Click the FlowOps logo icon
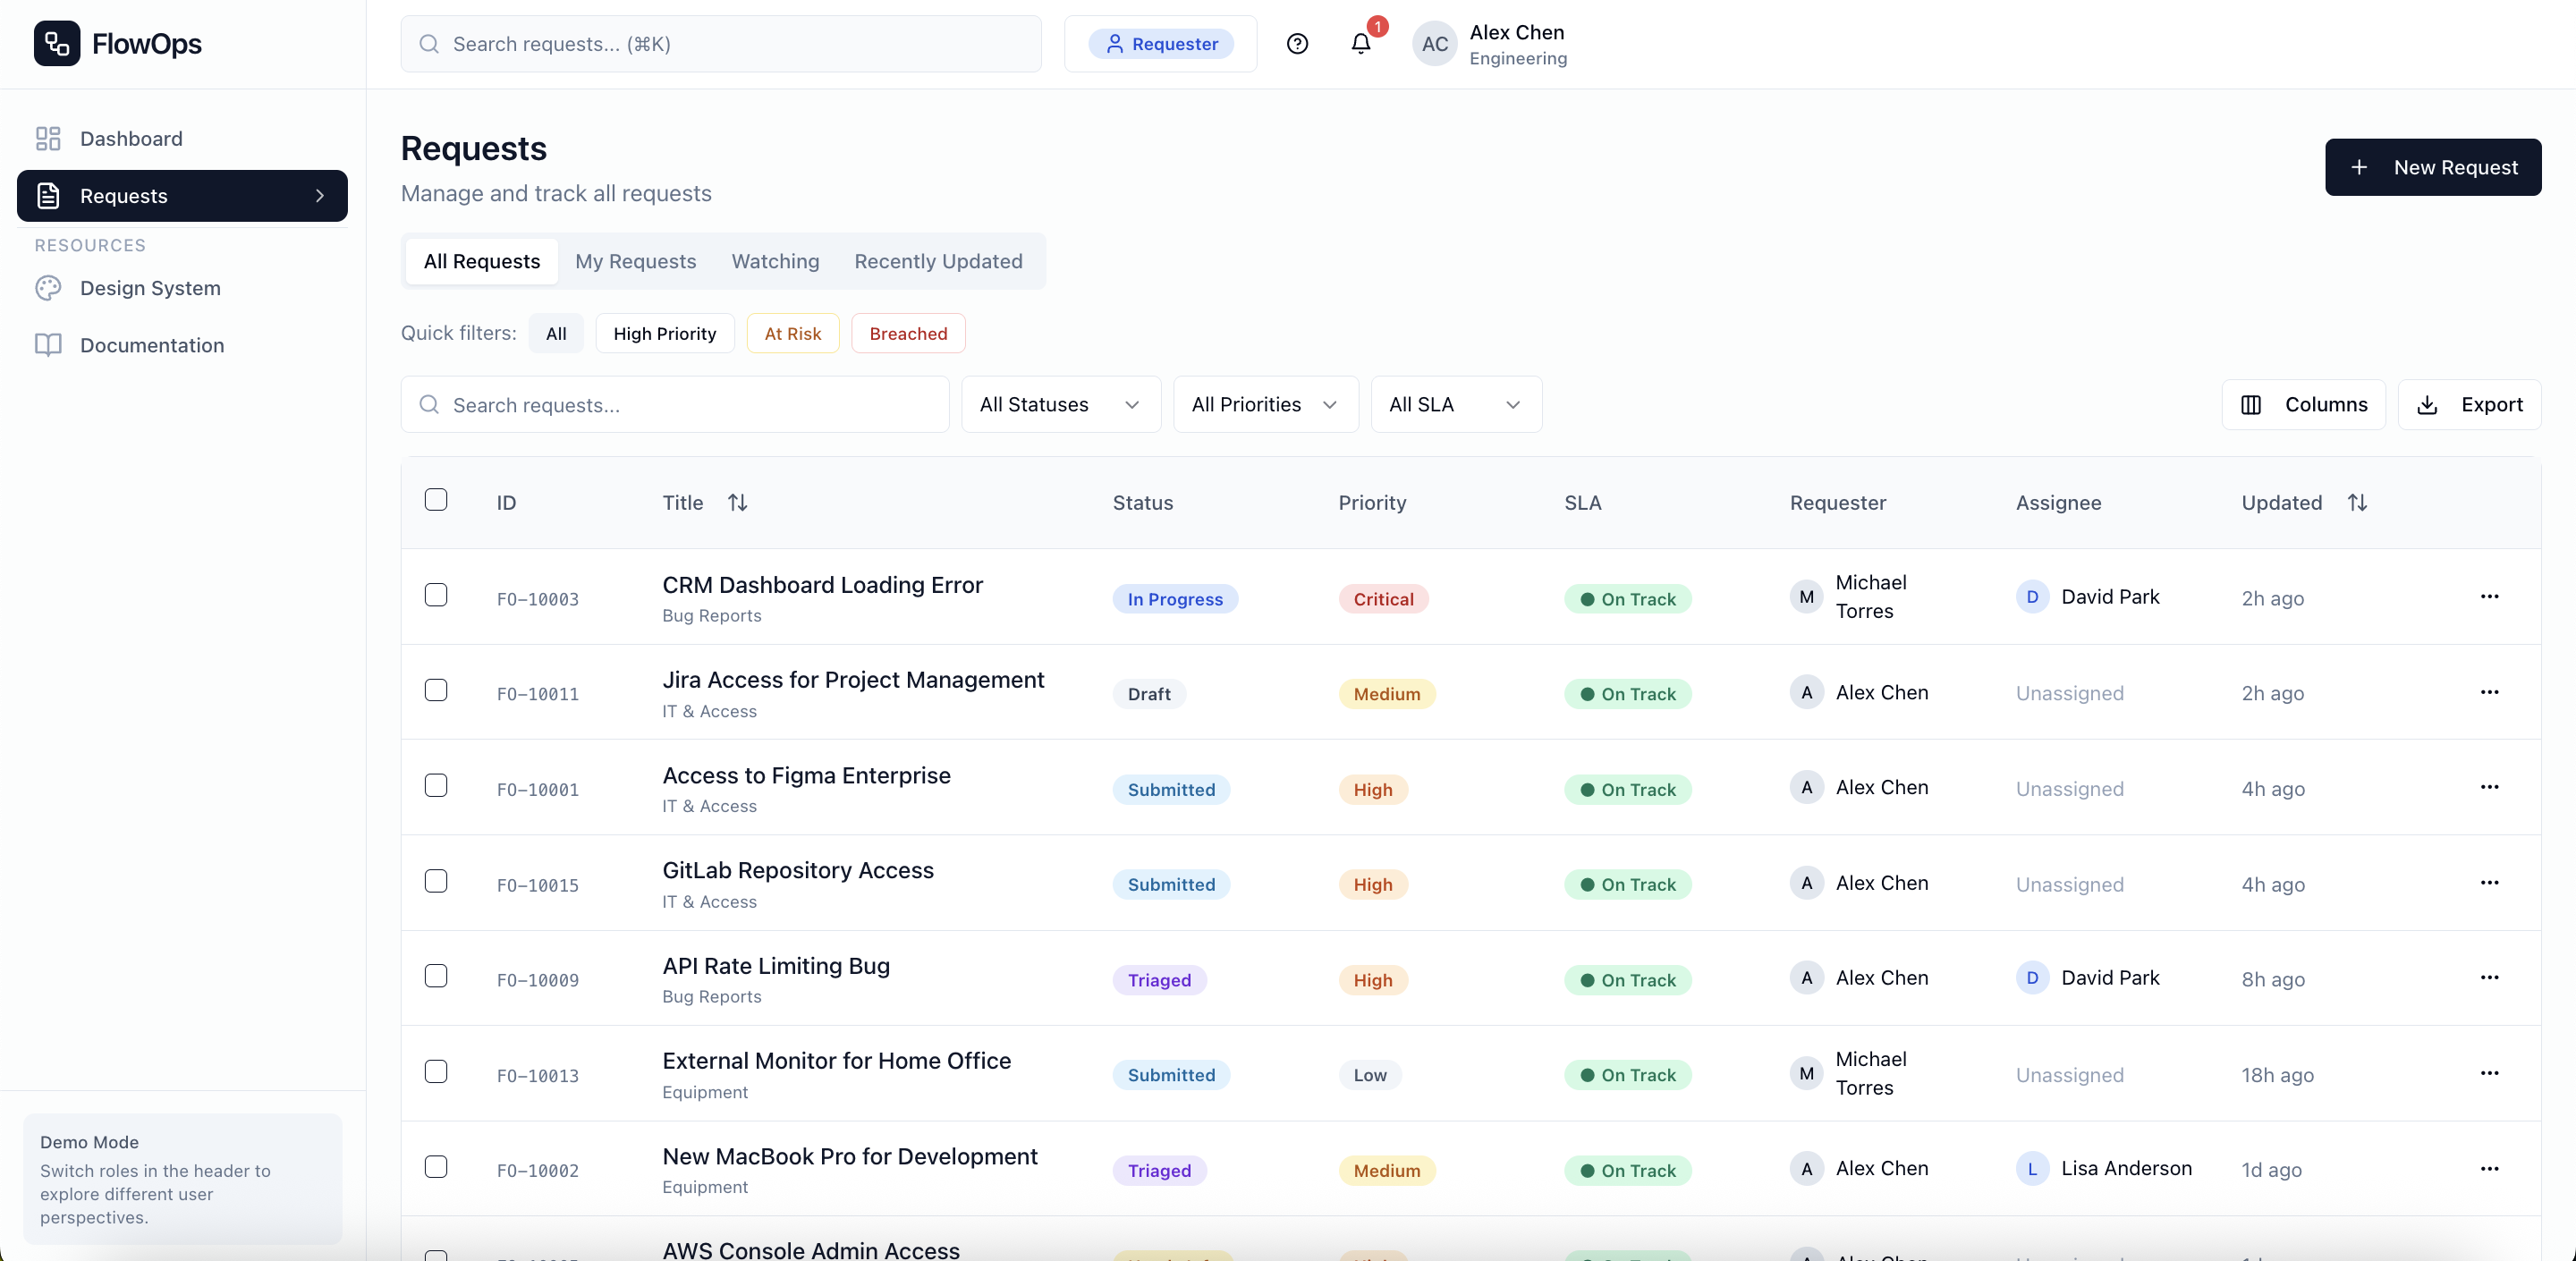 (57, 44)
